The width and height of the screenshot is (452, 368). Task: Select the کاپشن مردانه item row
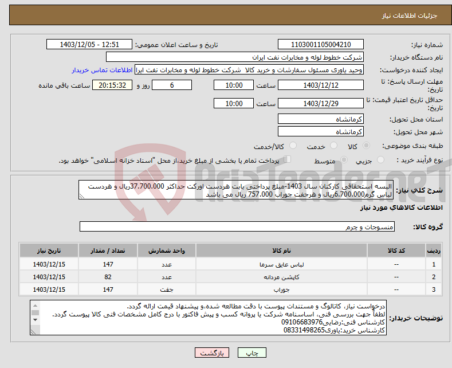point(231,277)
